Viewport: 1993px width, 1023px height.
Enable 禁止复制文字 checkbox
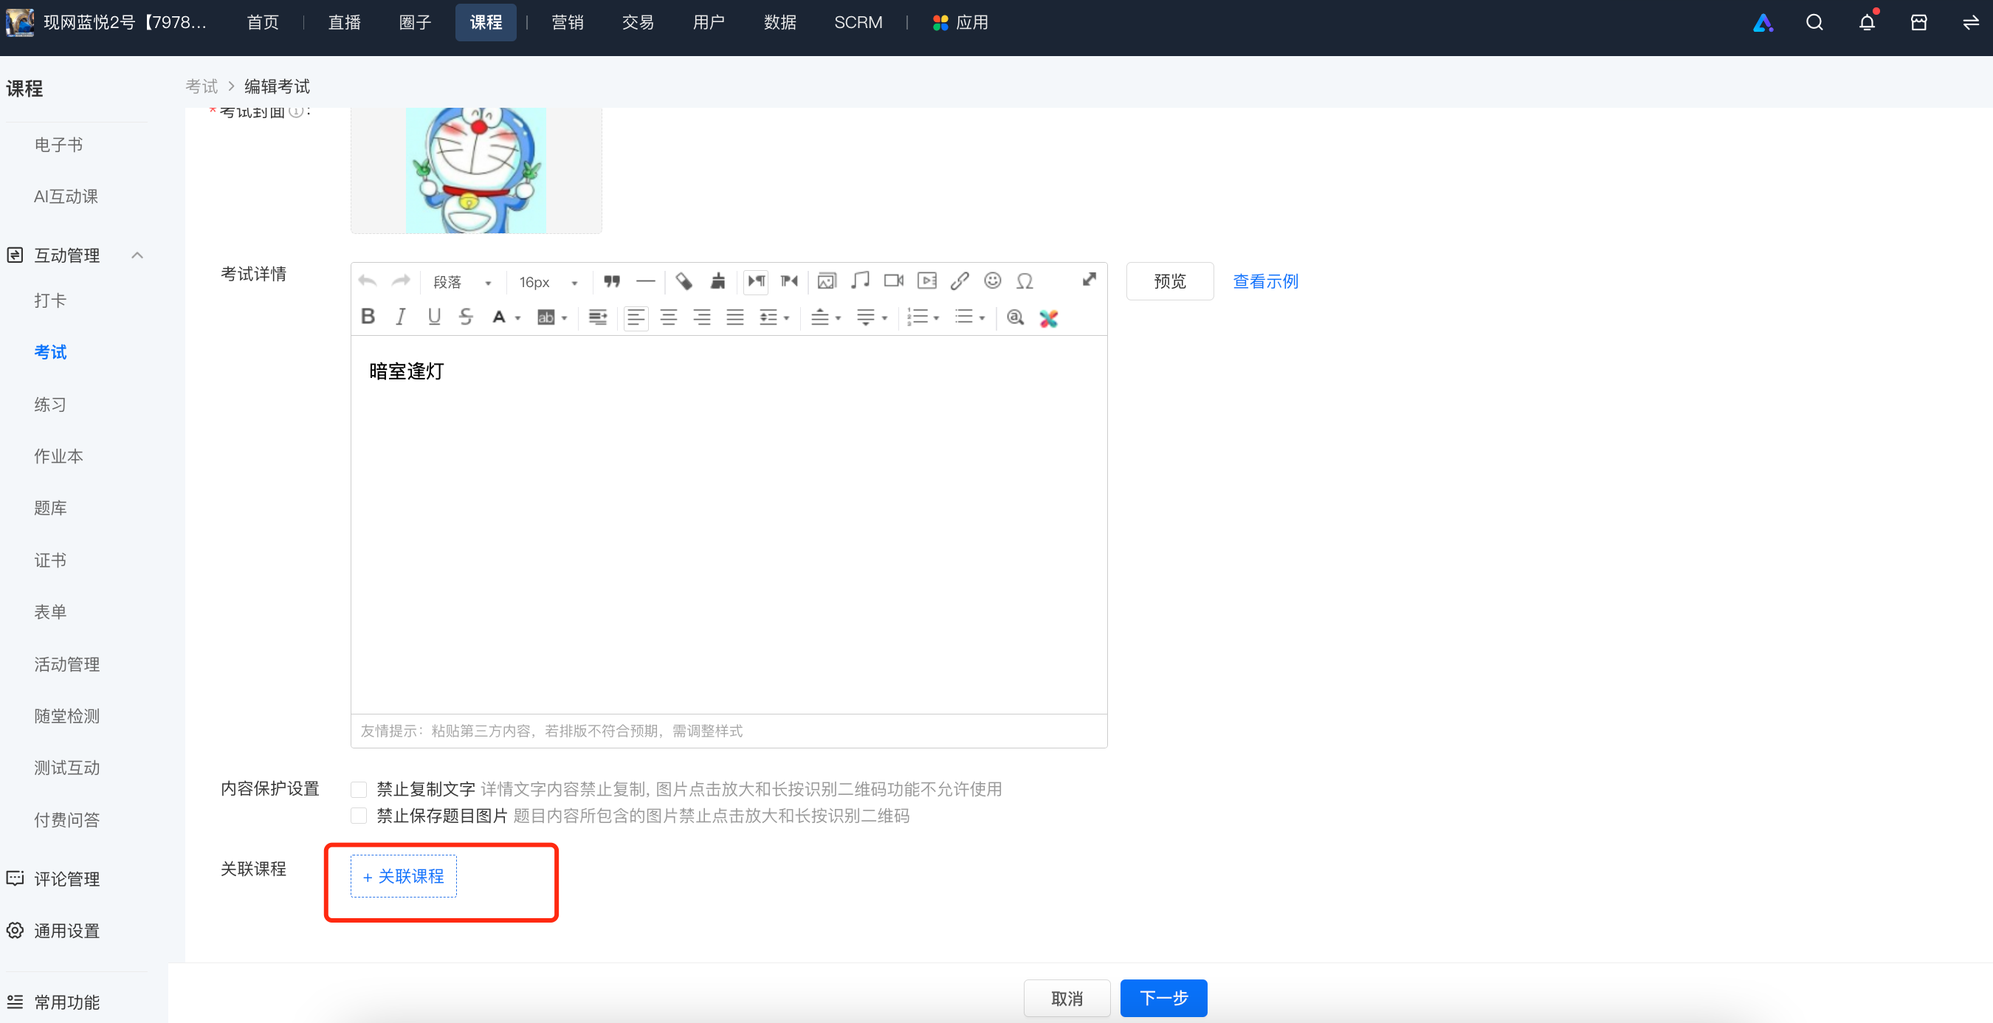[x=358, y=789]
